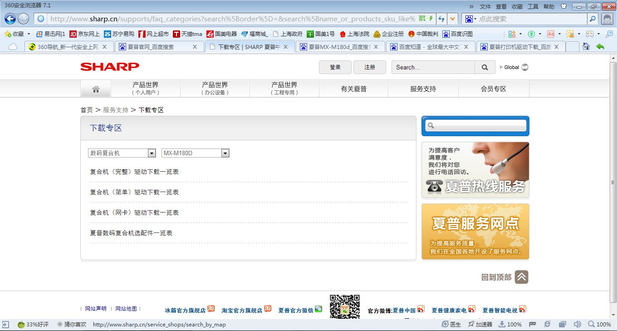
Task: Open 复合机（网卡）驱动下载一览表 link
Action: [x=134, y=212]
